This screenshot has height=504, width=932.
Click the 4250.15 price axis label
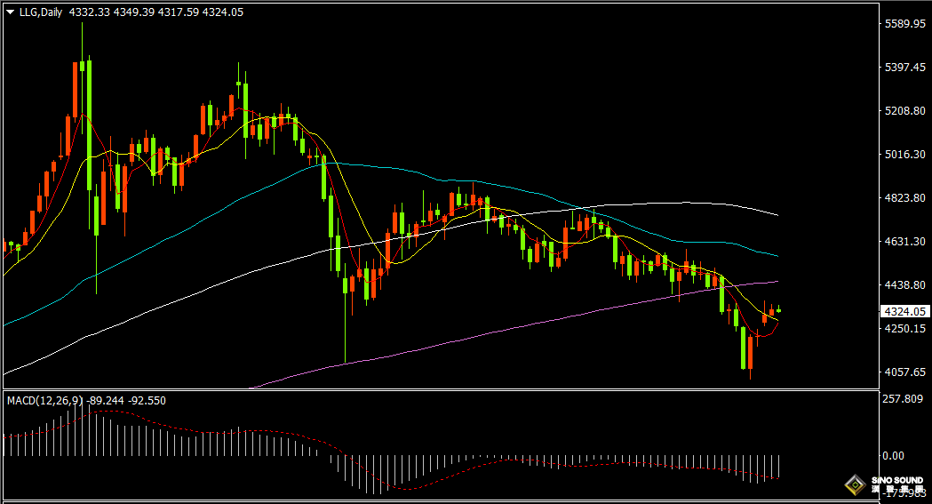904,329
